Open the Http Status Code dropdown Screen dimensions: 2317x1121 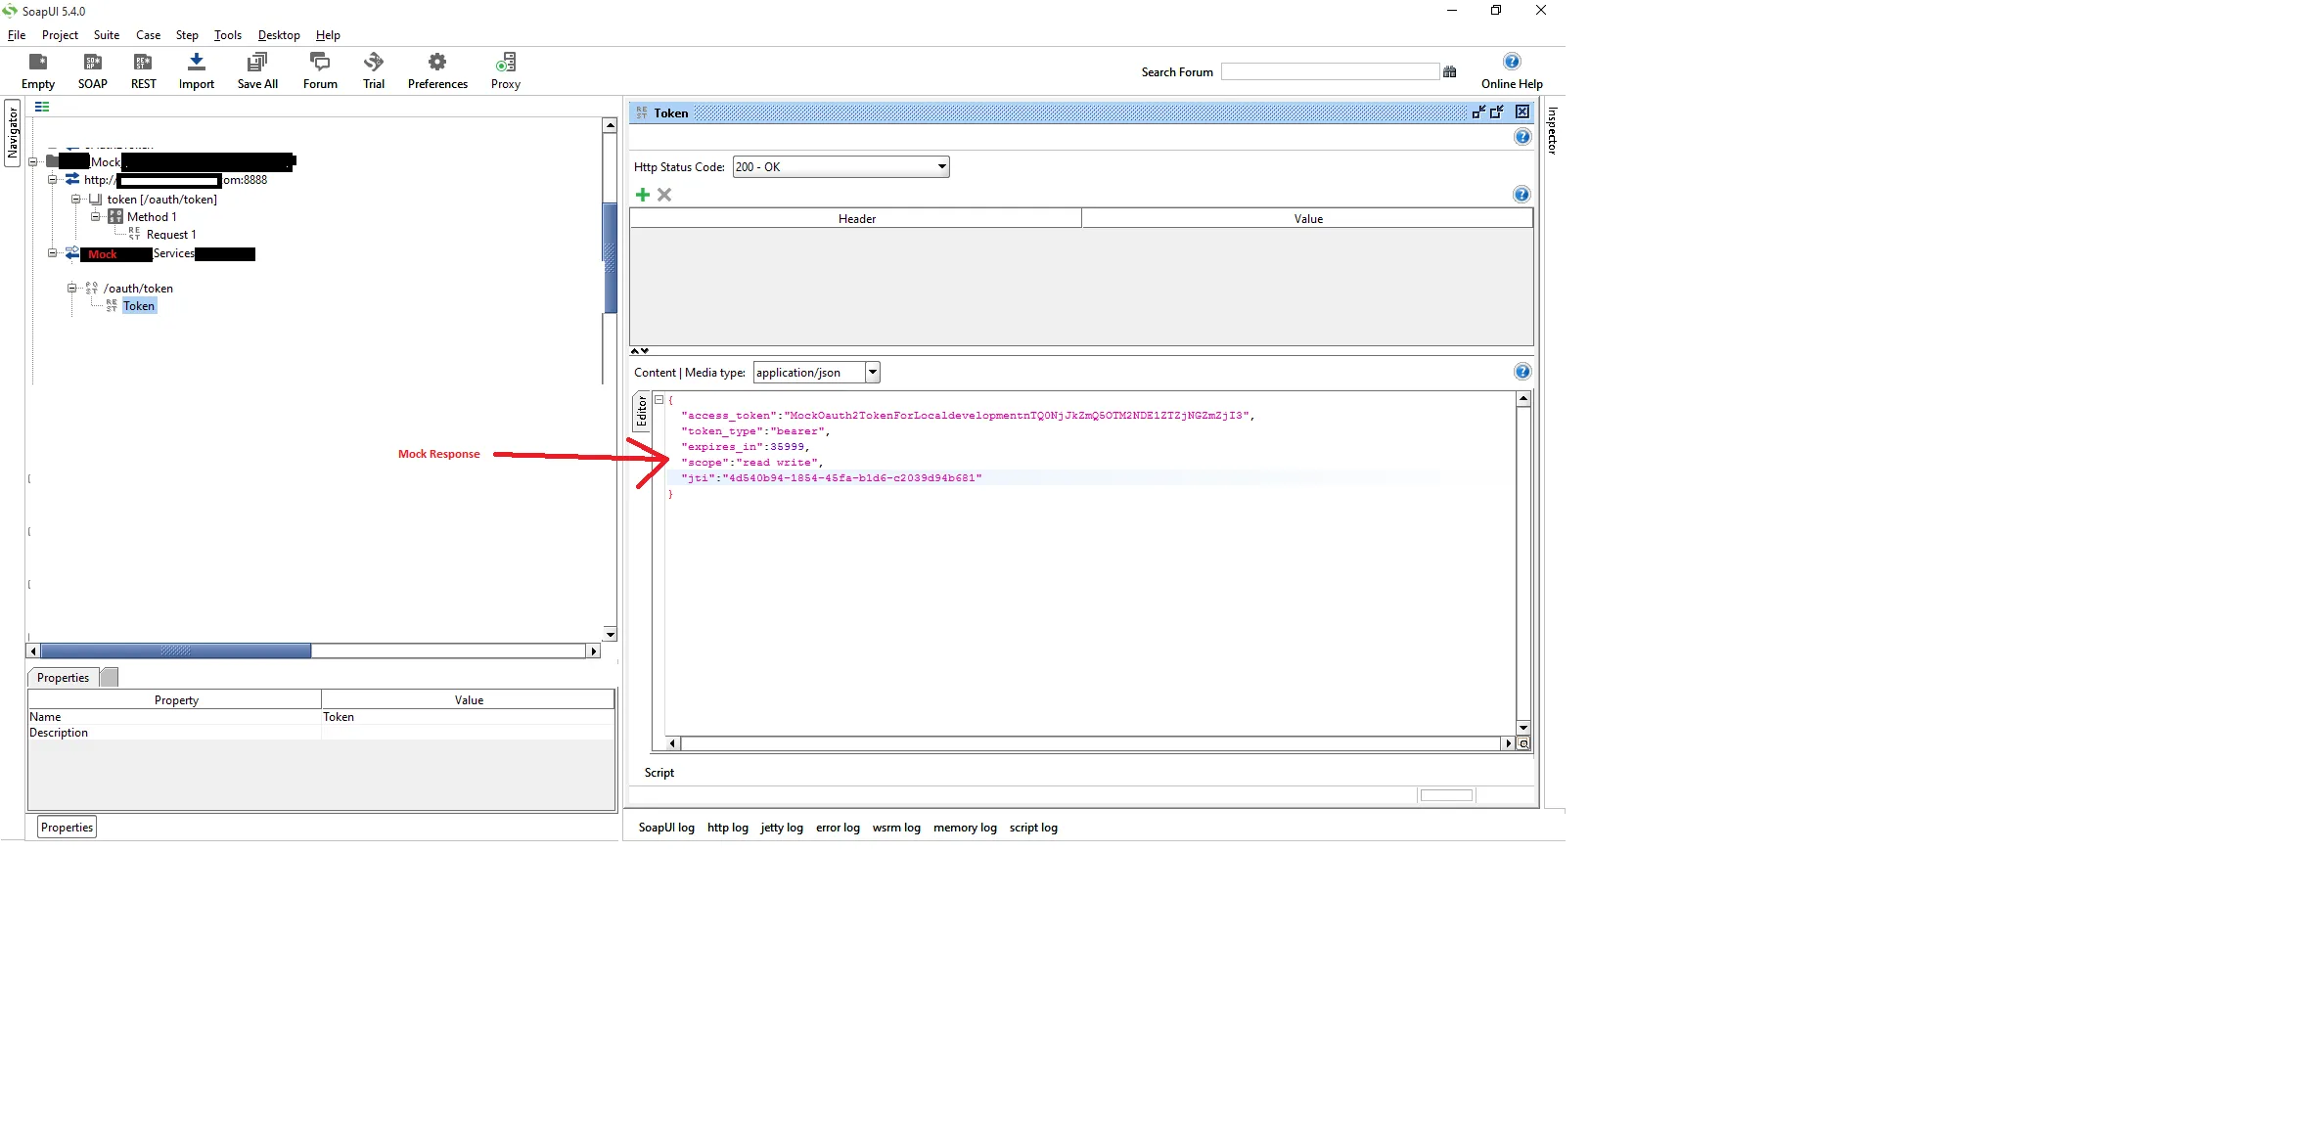coord(941,167)
